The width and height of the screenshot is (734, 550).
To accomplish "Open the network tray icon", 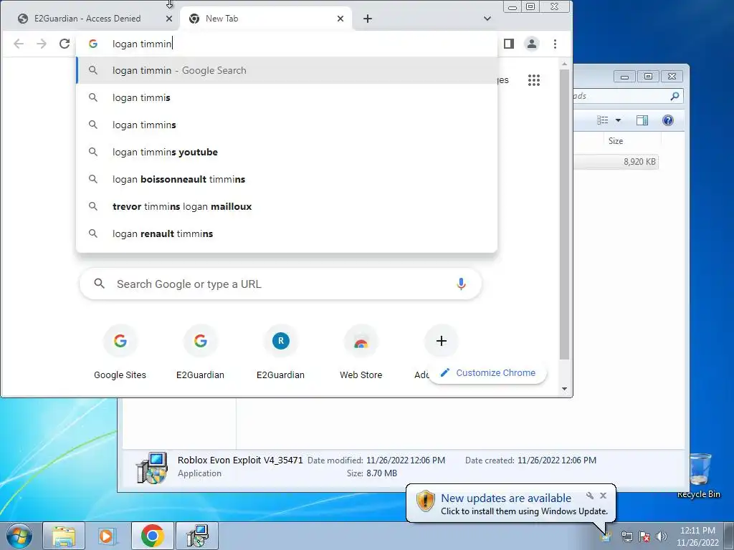I will coord(626,536).
